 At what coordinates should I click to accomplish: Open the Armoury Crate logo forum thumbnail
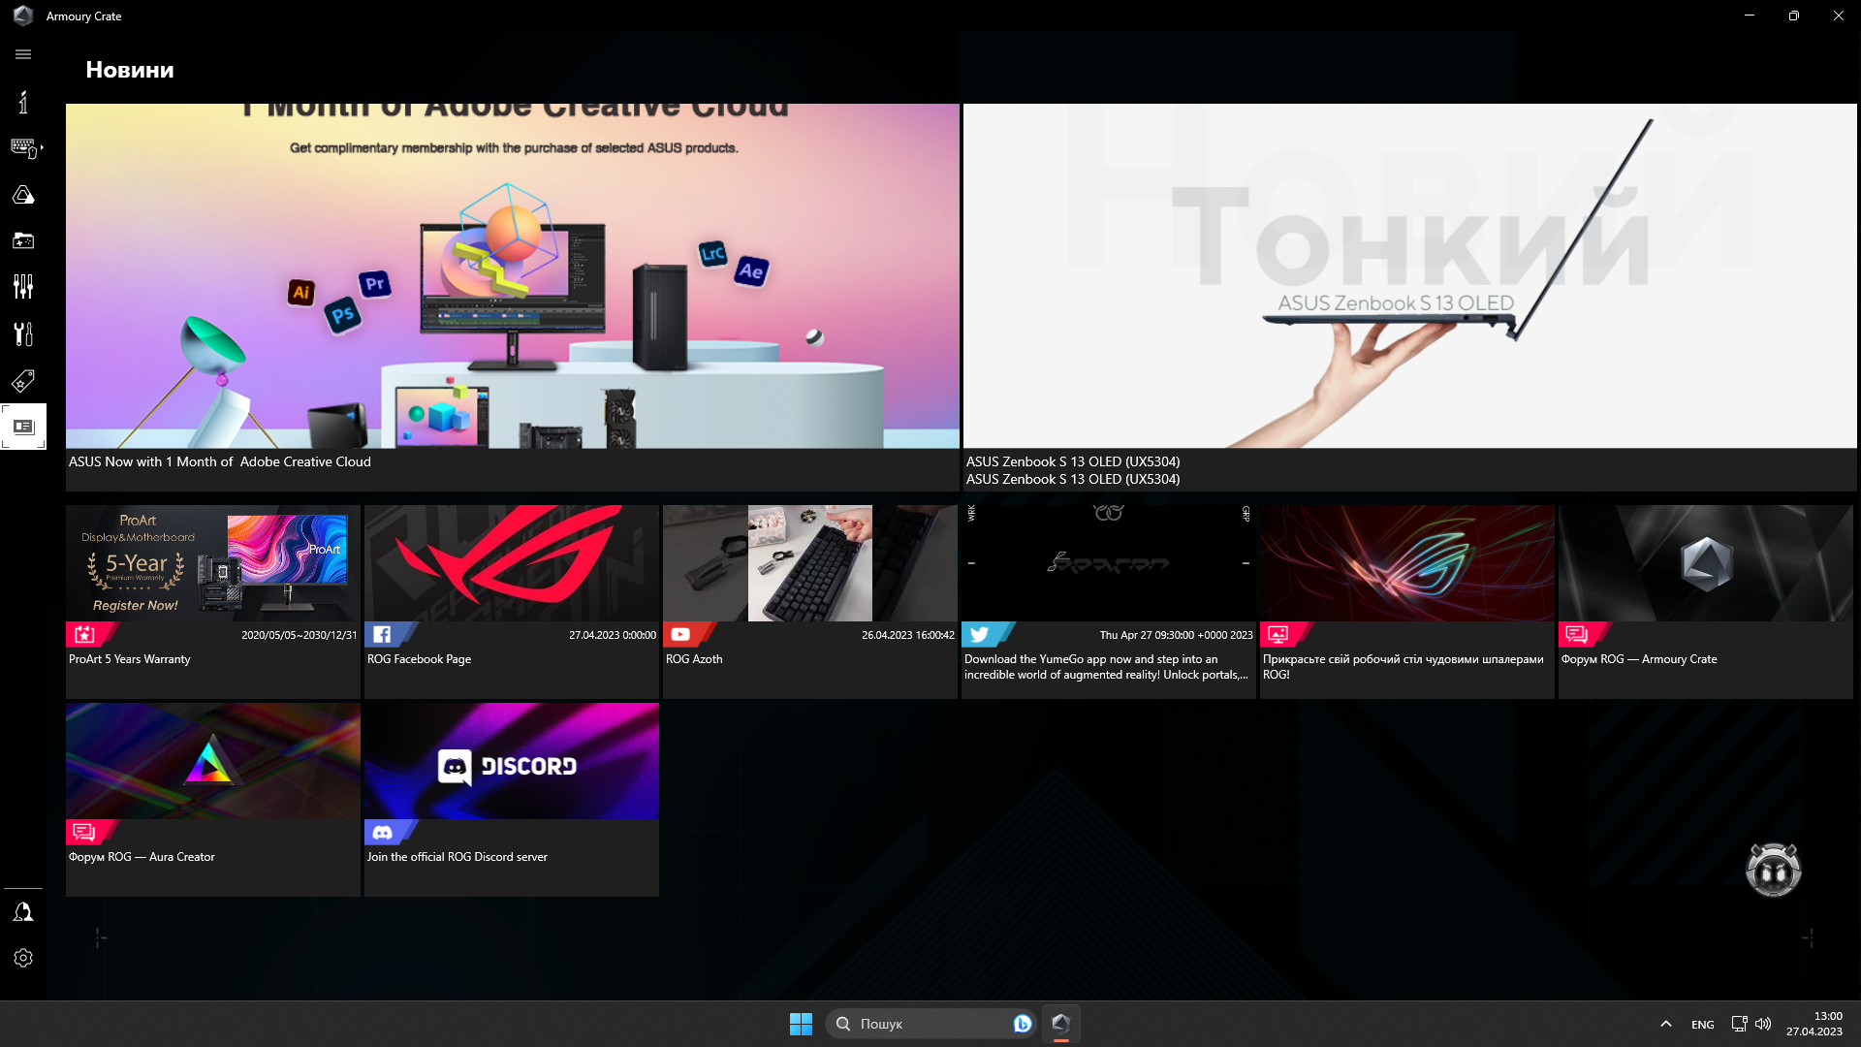(1705, 563)
